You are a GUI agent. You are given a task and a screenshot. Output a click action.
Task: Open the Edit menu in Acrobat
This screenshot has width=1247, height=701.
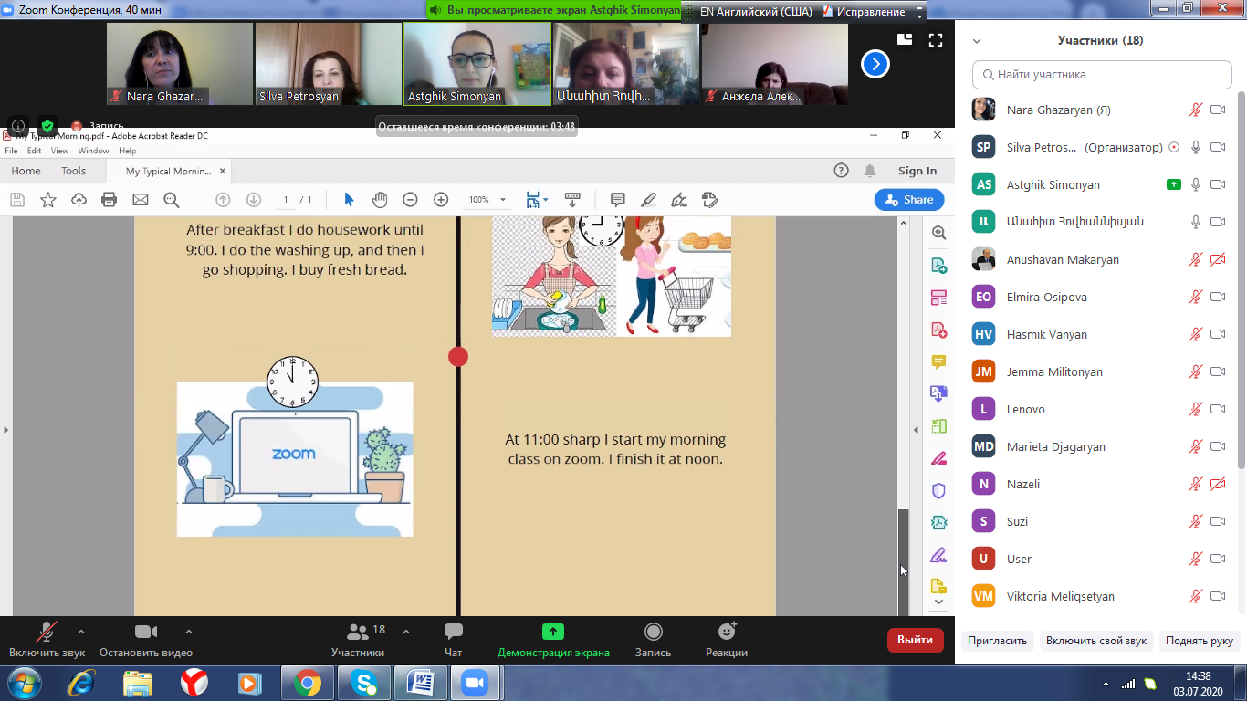pyautogui.click(x=34, y=151)
